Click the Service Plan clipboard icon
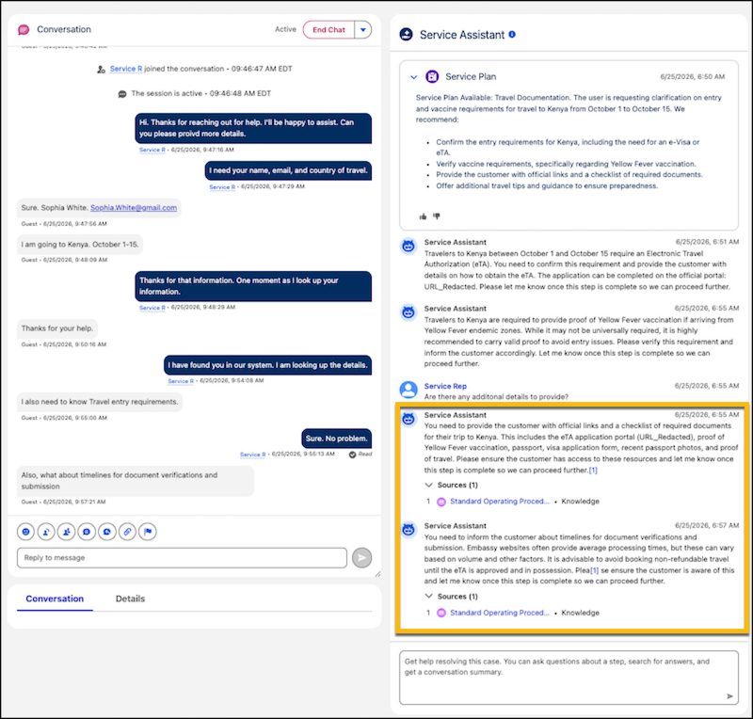This screenshot has width=753, height=719. click(x=432, y=76)
